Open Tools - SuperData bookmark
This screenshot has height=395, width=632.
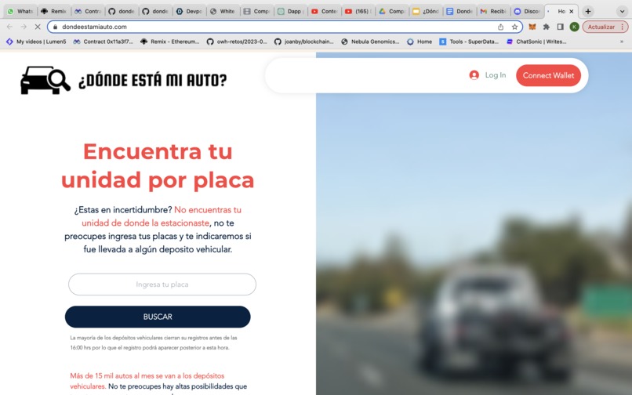469,42
